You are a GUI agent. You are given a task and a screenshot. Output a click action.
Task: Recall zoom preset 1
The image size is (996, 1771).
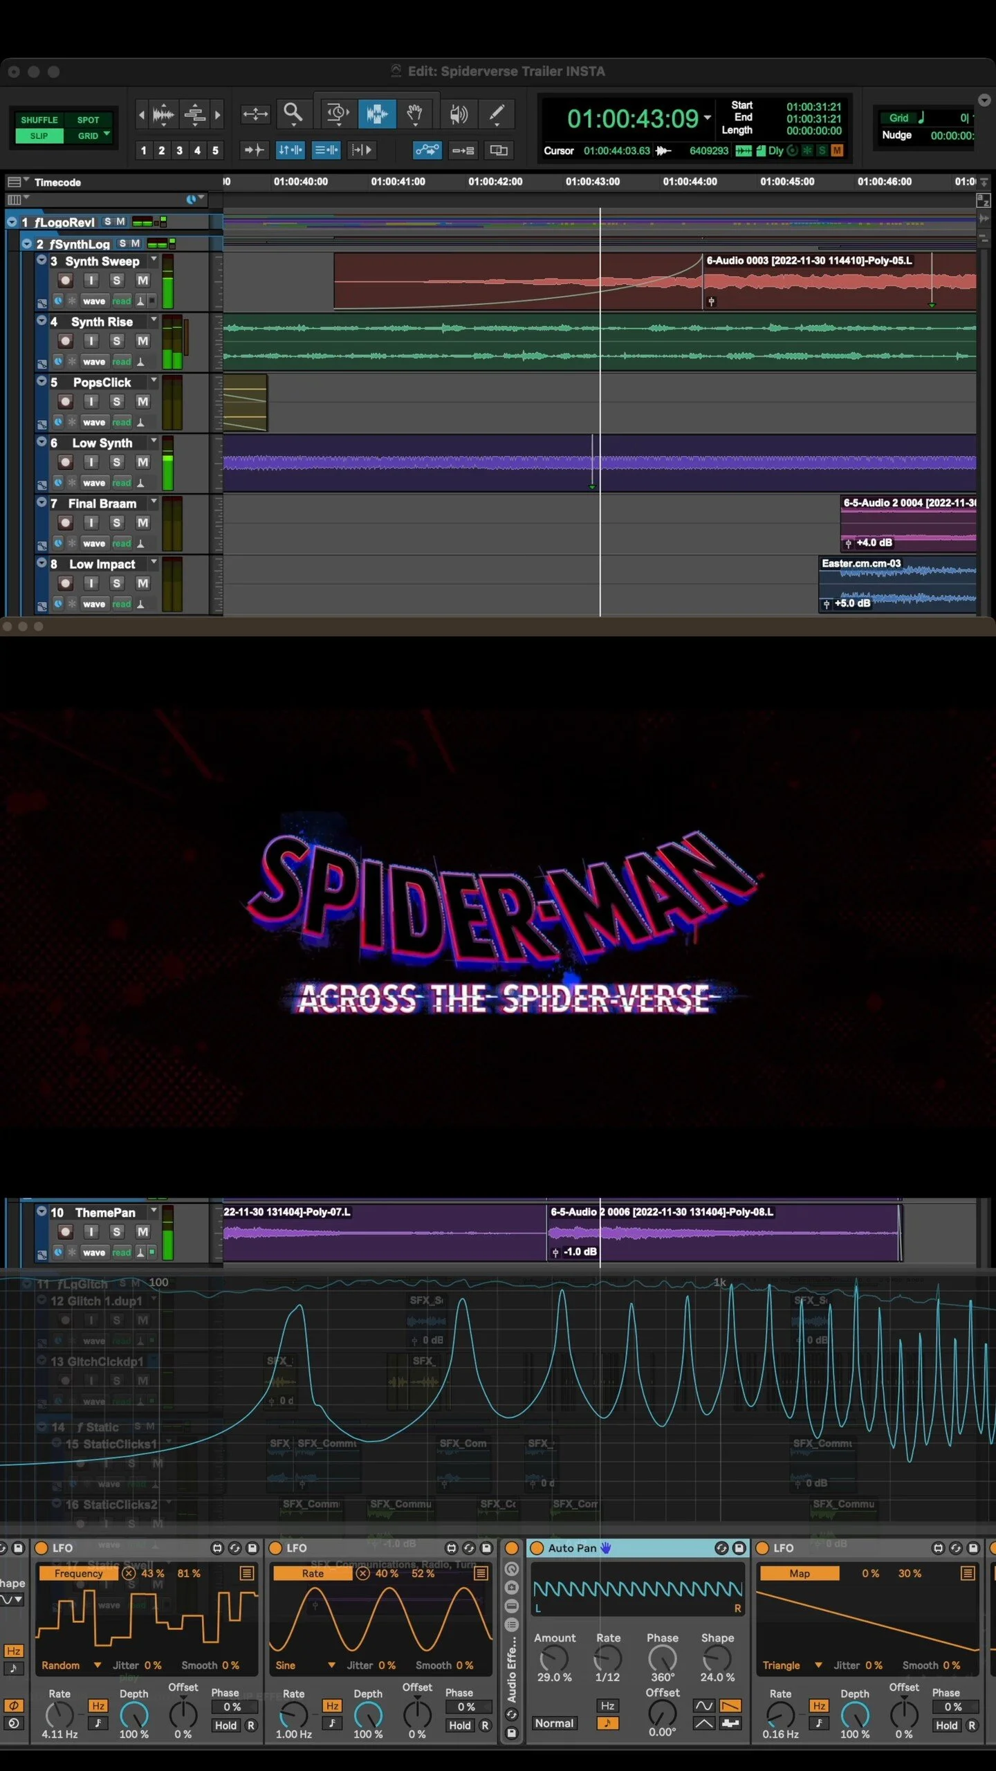pyautogui.click(x=143, y=150)
